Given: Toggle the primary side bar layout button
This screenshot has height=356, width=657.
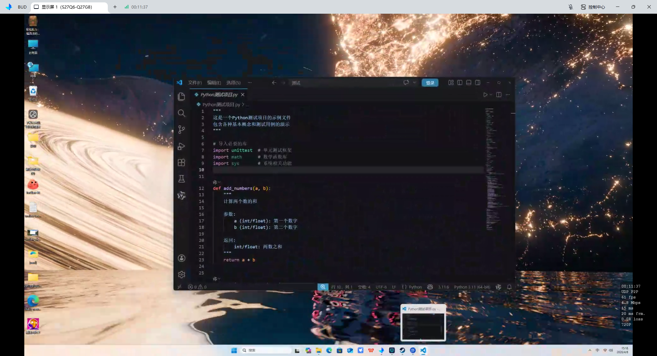Looking at the screenshot, I should [460, 82].
